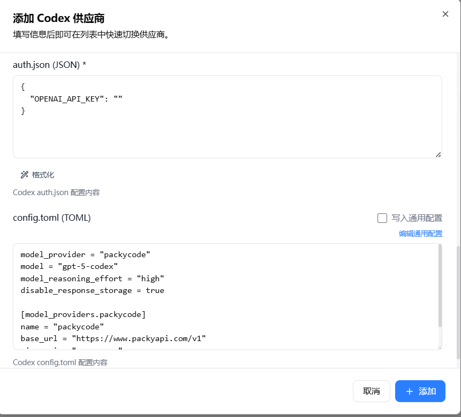The height and width of the screenshot is (417, 461).
Task: Click the blue 添加 button
Action: pos(420,391)
